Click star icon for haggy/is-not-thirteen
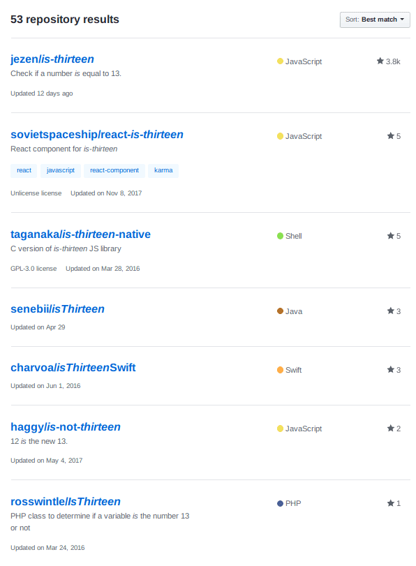This screenshot has height=566, width=416. [390, 428]
